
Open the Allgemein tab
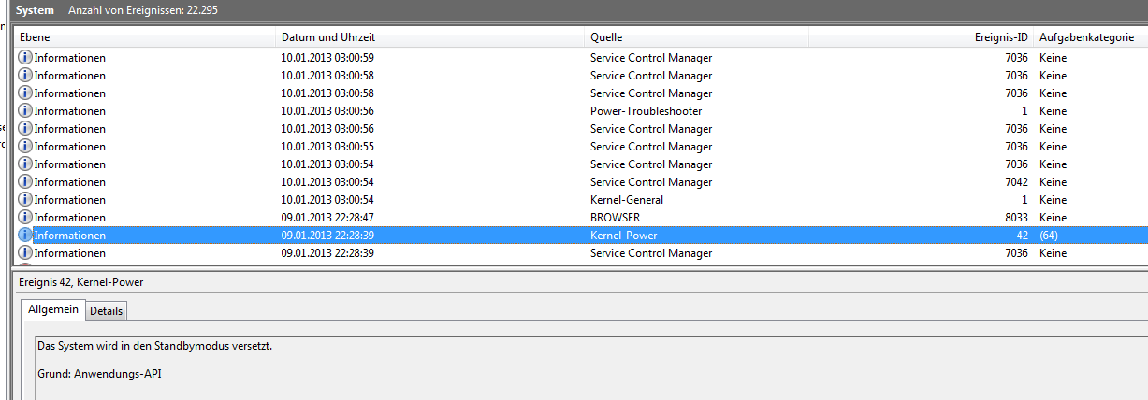click(53, 309)
